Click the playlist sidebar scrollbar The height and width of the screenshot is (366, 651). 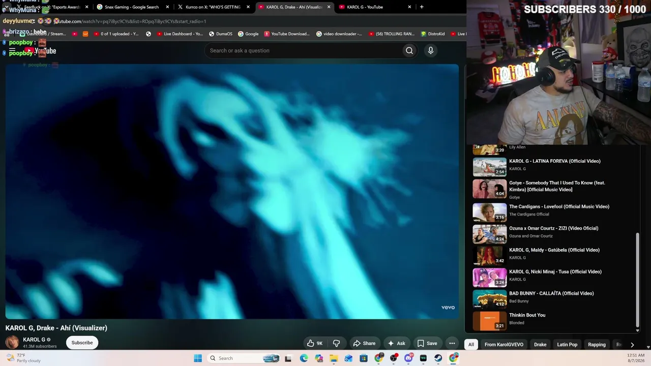[637, 280]
